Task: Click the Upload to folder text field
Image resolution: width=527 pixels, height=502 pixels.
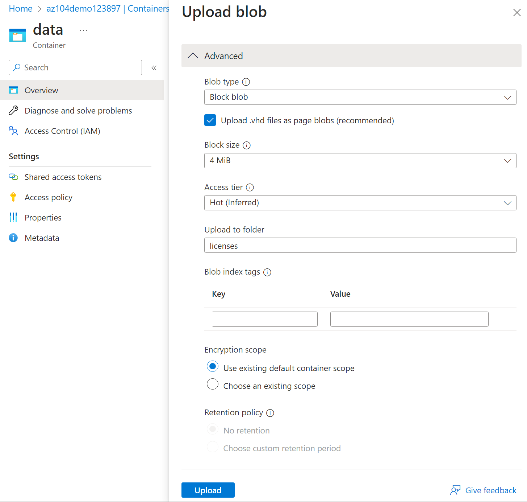Action: [x=360, y=246]
